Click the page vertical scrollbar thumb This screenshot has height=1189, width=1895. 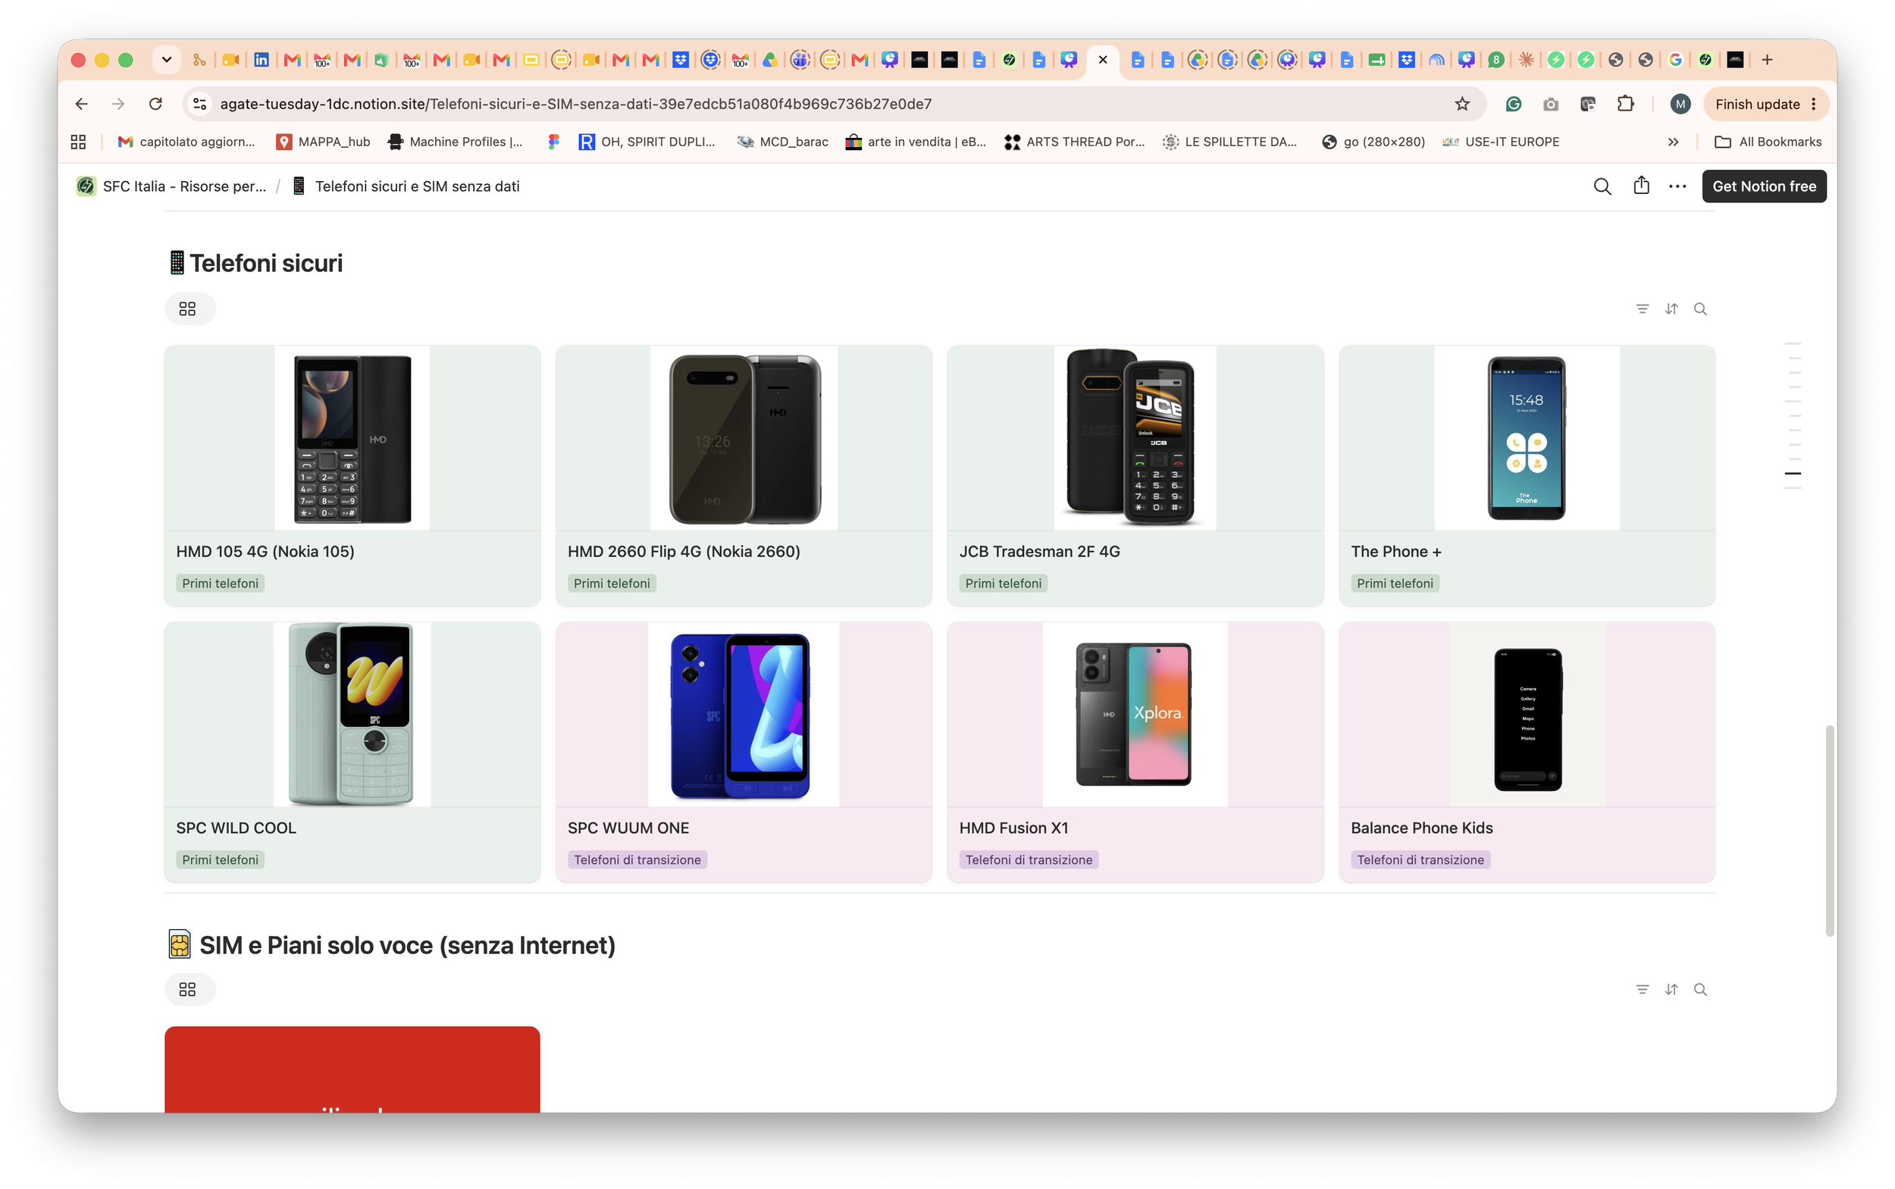[x=1830, y=831]
